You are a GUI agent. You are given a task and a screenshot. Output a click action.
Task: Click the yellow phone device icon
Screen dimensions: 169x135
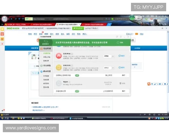[59, 67]
